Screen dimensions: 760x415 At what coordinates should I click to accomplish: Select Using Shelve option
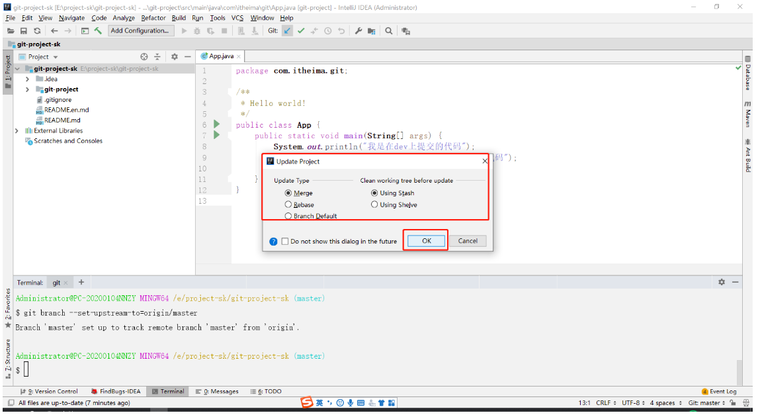pos(394,205)
